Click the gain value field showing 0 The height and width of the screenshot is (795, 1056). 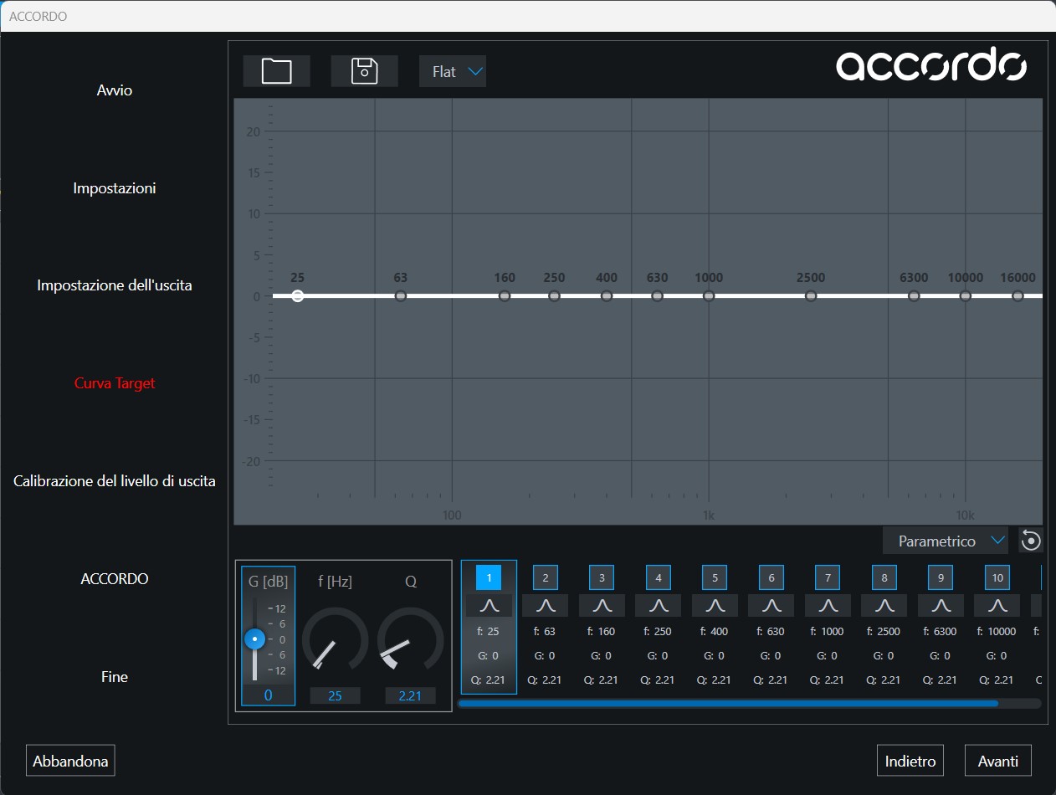click(268, 695)
